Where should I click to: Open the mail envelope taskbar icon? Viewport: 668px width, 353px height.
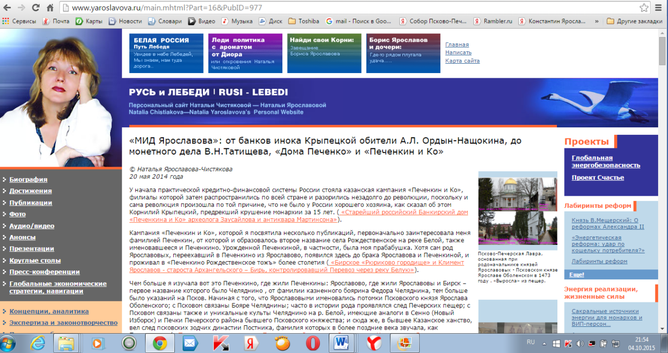click(x=189, y=343)
